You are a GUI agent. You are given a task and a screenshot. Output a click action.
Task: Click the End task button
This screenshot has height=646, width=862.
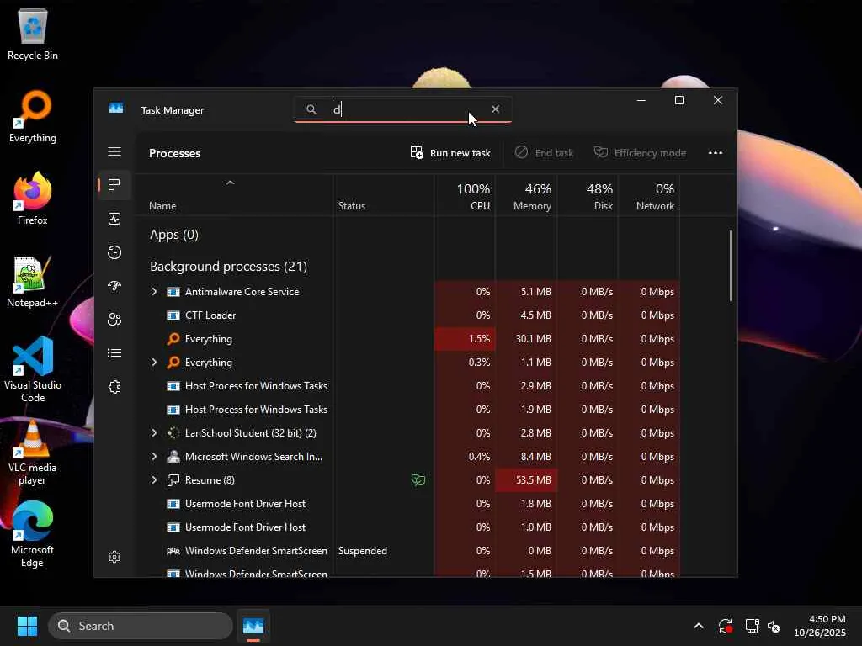pos(544,153)
